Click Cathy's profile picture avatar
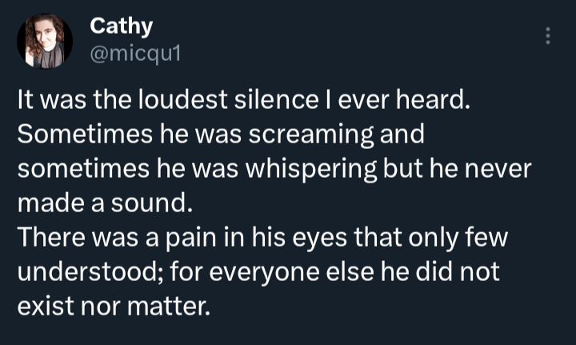Screen dimensions: 576x345 click(45, 42)
